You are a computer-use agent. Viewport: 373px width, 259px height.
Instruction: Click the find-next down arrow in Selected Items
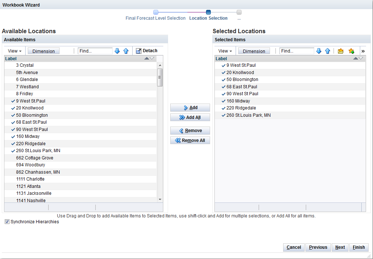tap(319, 51)
